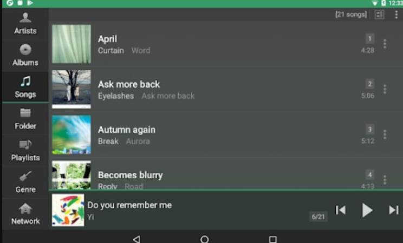The height and width of the screenshot is (243, 403).
Task: Open options for Autumn again
Action: click(385, 134)
